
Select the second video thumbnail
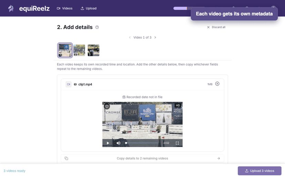tap(79, 50)
